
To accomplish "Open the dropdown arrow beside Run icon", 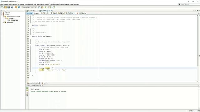I will pyautogui.click(x=47, y=7).
